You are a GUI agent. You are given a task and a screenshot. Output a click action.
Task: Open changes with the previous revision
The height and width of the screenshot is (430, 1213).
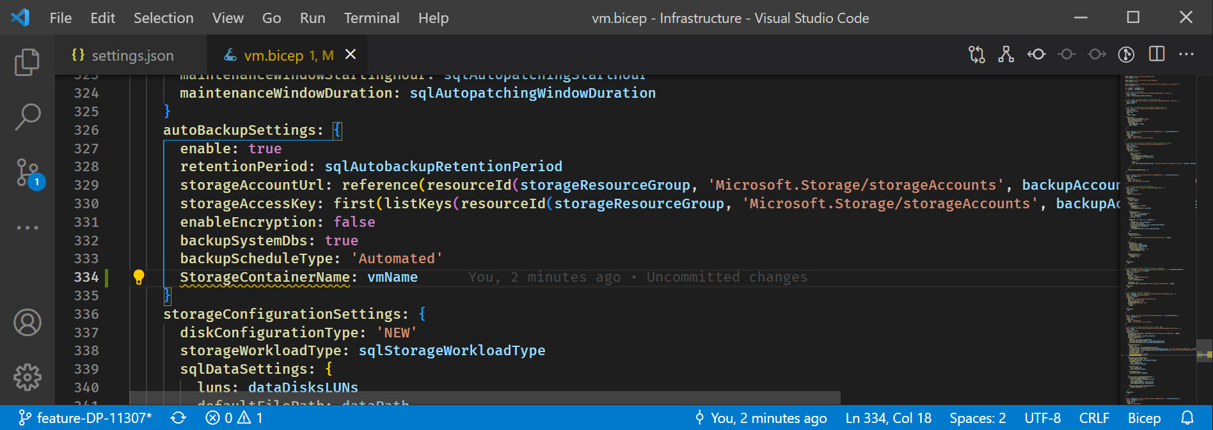[x=1036, y=55]
